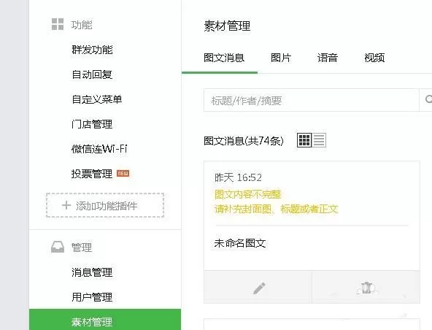Viewport: 432px width, 330px height.
Task: Open the 图文消息 tab
Action: coord(224,58)
